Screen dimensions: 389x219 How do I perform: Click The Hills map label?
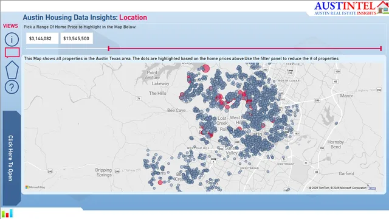click(x=157, y=93)
